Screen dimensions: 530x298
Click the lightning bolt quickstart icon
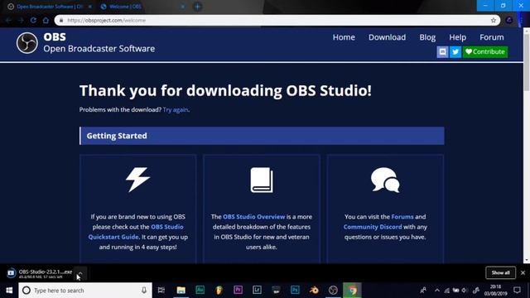coord(137,180)
